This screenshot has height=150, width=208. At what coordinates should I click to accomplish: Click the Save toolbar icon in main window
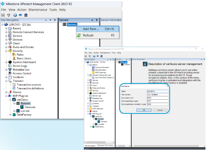(3, 15)
